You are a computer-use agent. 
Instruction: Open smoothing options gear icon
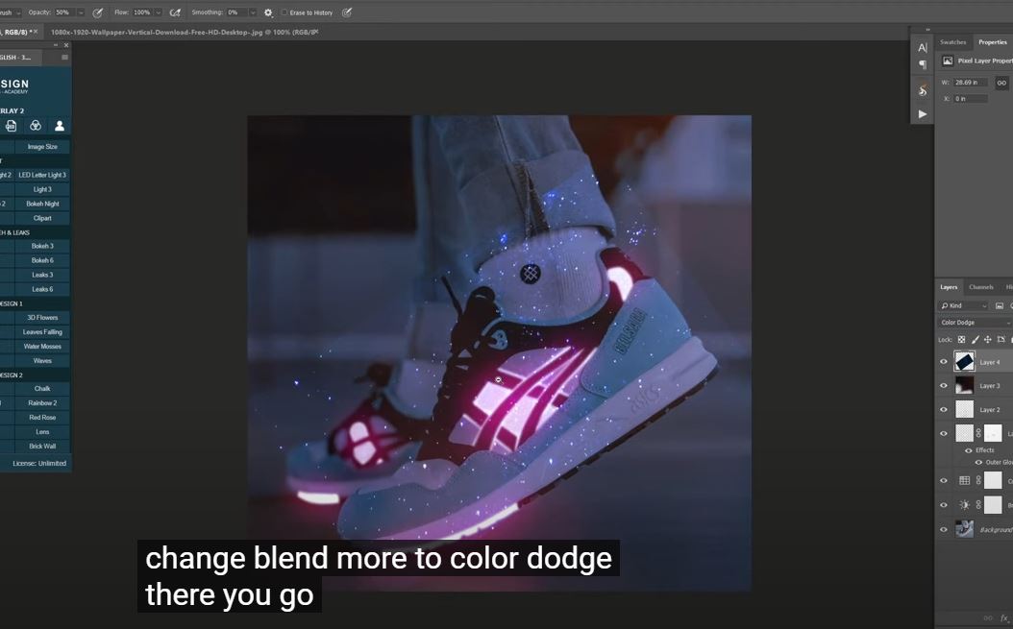(268, 12)
